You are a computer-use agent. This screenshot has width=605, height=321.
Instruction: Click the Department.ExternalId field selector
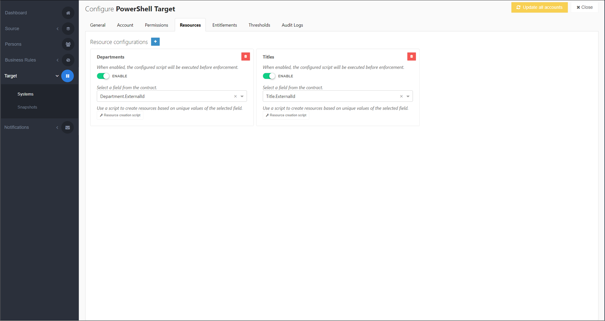(x=172, y=96)
